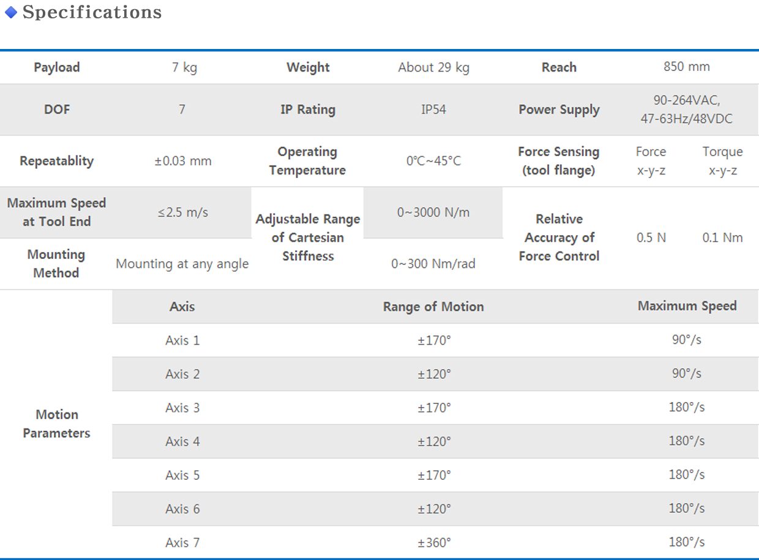
Task: Click the 7 kg payload value
Action: 184,67
